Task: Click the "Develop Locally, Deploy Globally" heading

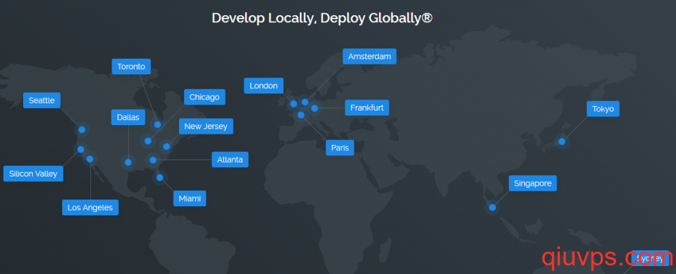Action: [322, 18]
